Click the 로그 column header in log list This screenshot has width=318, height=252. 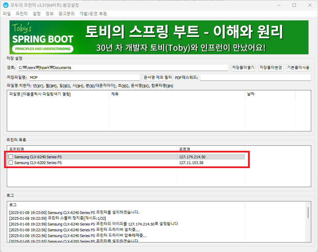tap(126, 205)
